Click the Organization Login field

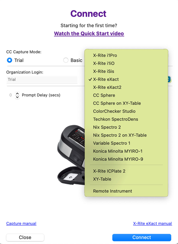click(42, 79)
